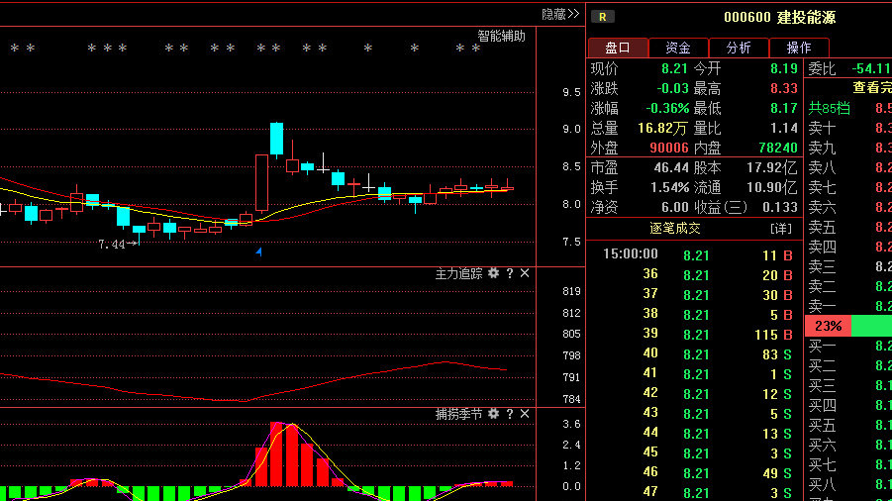Select the tallest cyan candlestick at 9.0
892x501 pixels.
(x=276, y=139)
